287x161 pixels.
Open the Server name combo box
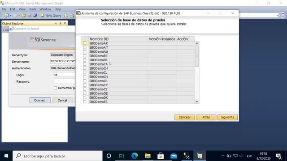point(63,61)
